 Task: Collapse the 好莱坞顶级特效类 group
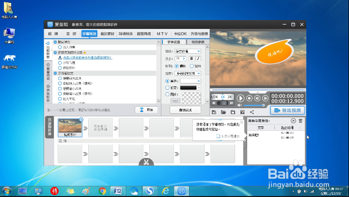tap(55, 53)
